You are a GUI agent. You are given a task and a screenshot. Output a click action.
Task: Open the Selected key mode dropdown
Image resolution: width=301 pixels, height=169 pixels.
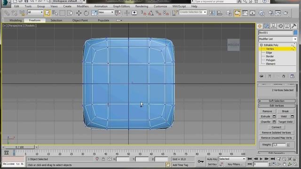pyautogui.click(x=232, y=159)
